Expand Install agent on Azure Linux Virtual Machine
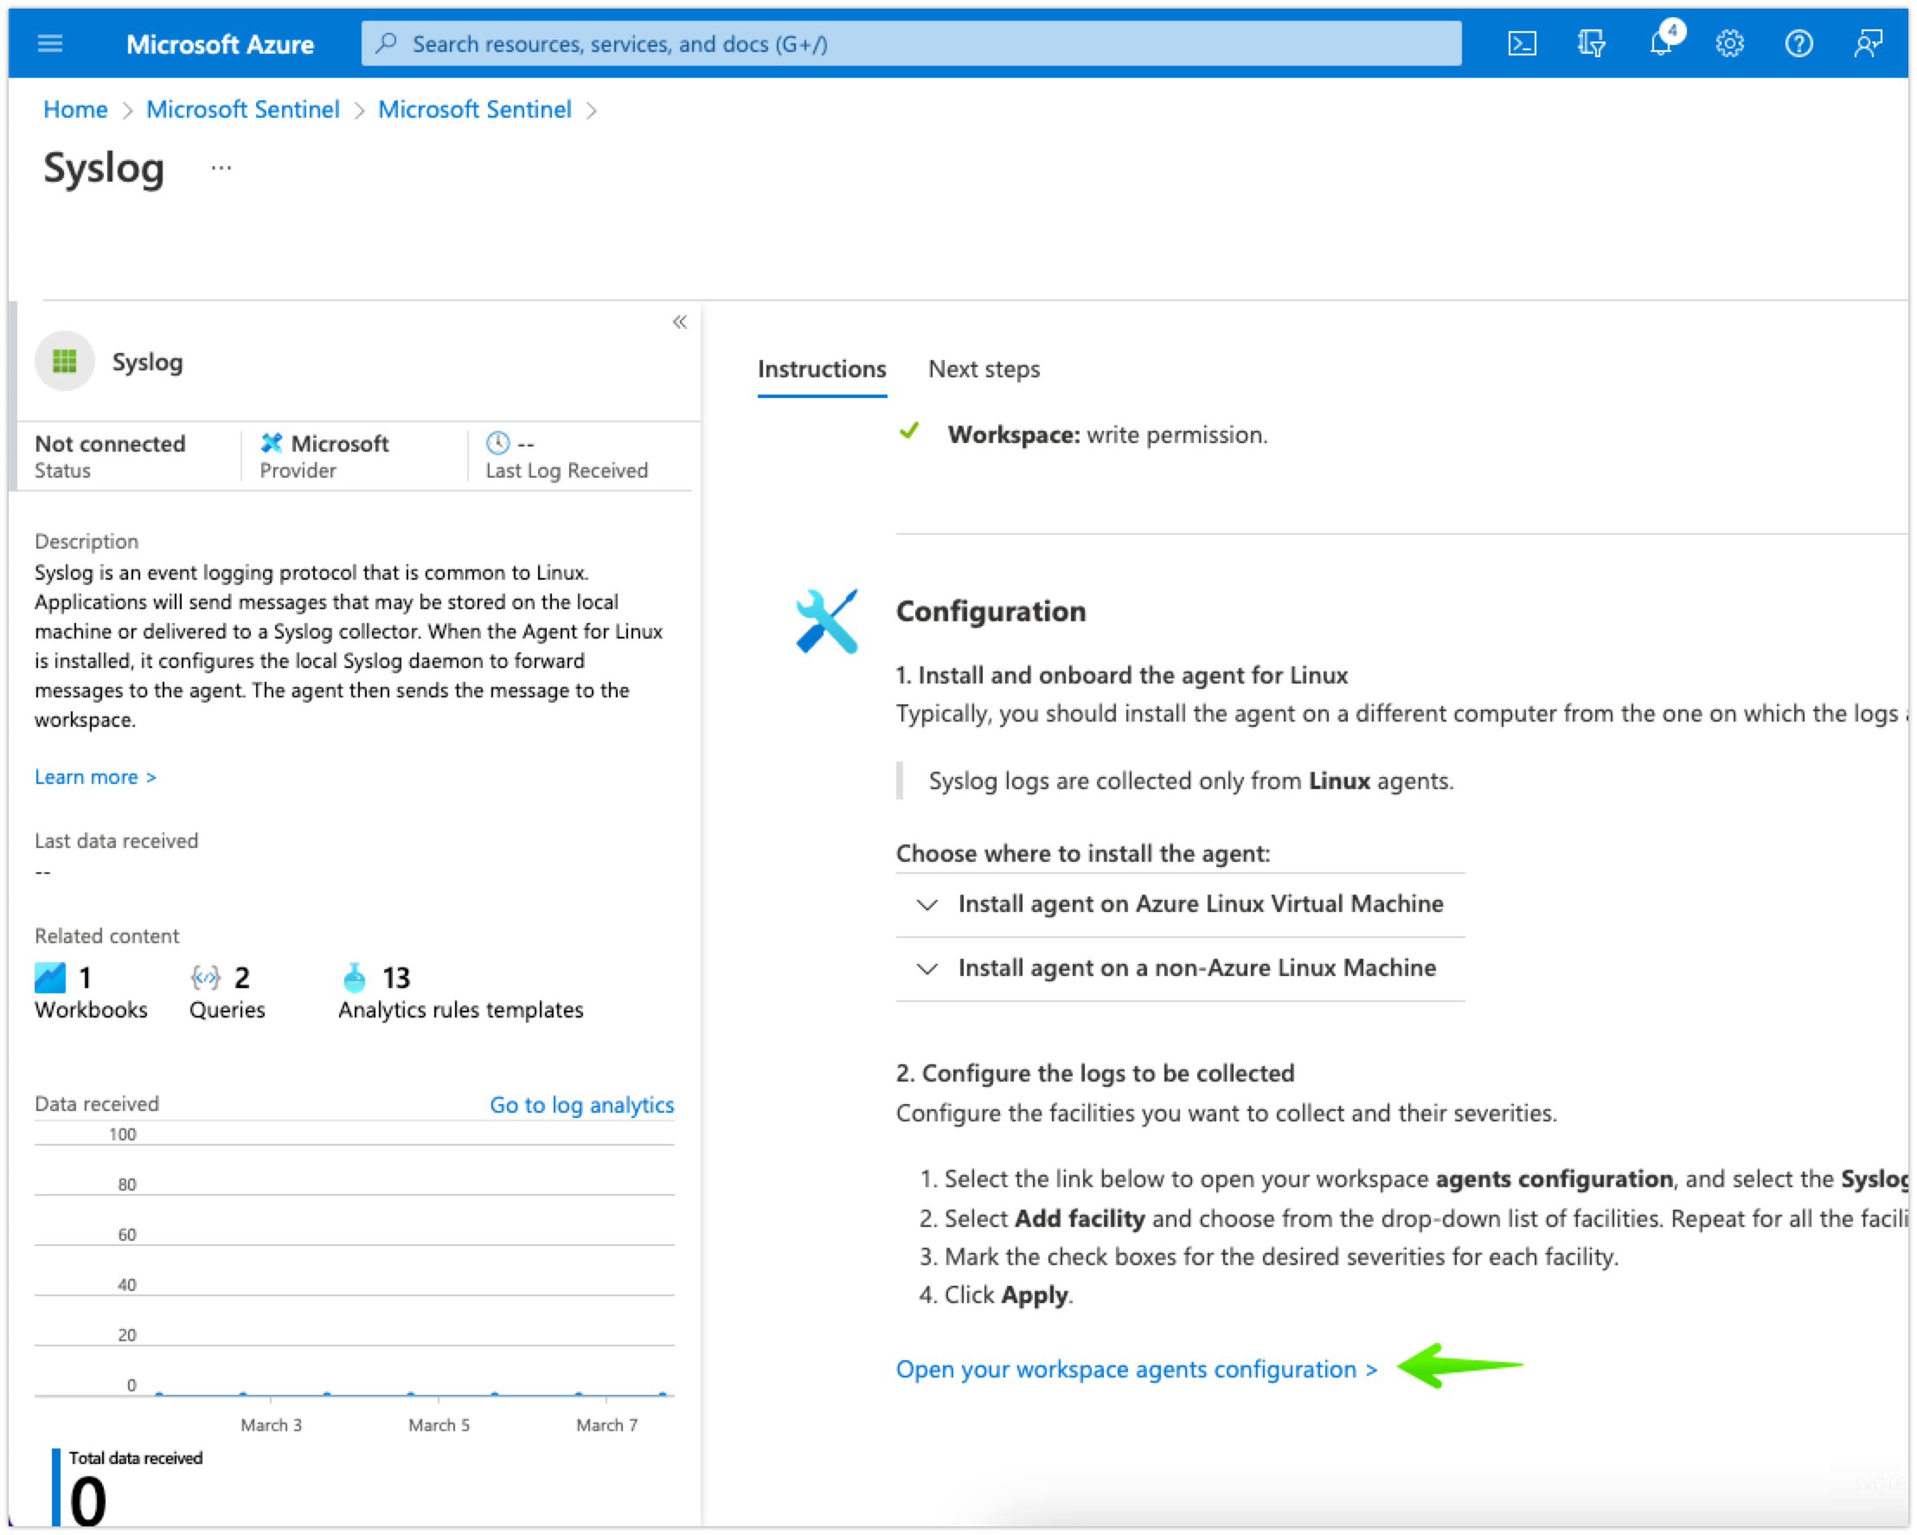Image resolution: width=1917 pixels, height=1535 pixels. click(x=1180, y=903)
